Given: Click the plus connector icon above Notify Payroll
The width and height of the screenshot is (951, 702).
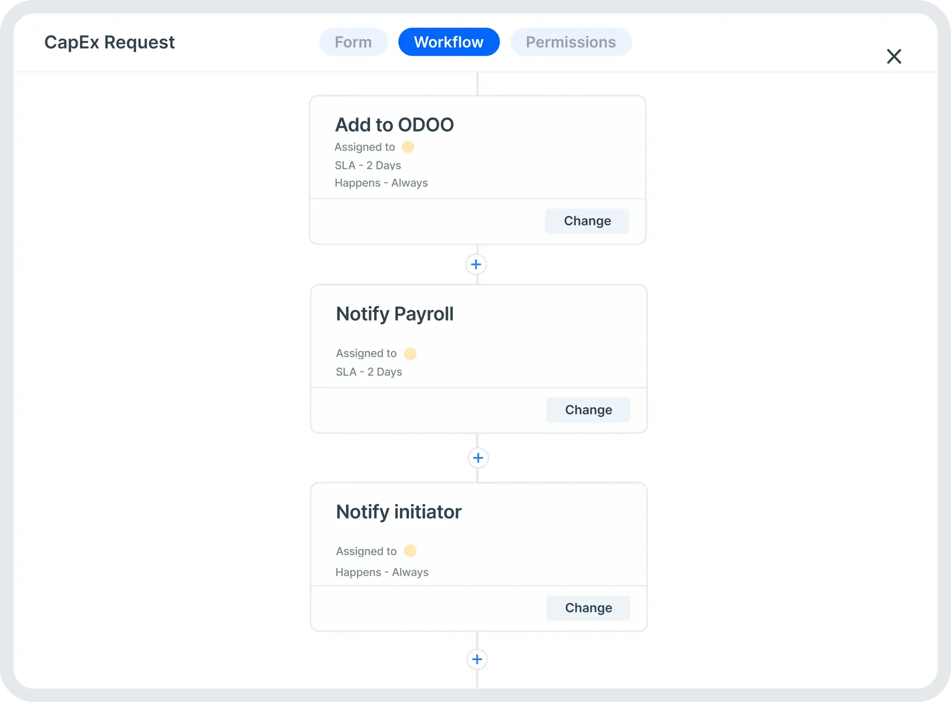Looking at the screenshot, I should [476, 264].
